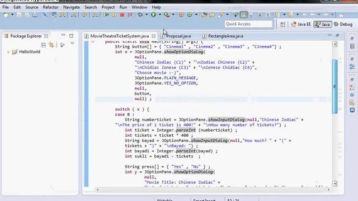Open the File menu
358x201 pixels.
pos(6,7)
